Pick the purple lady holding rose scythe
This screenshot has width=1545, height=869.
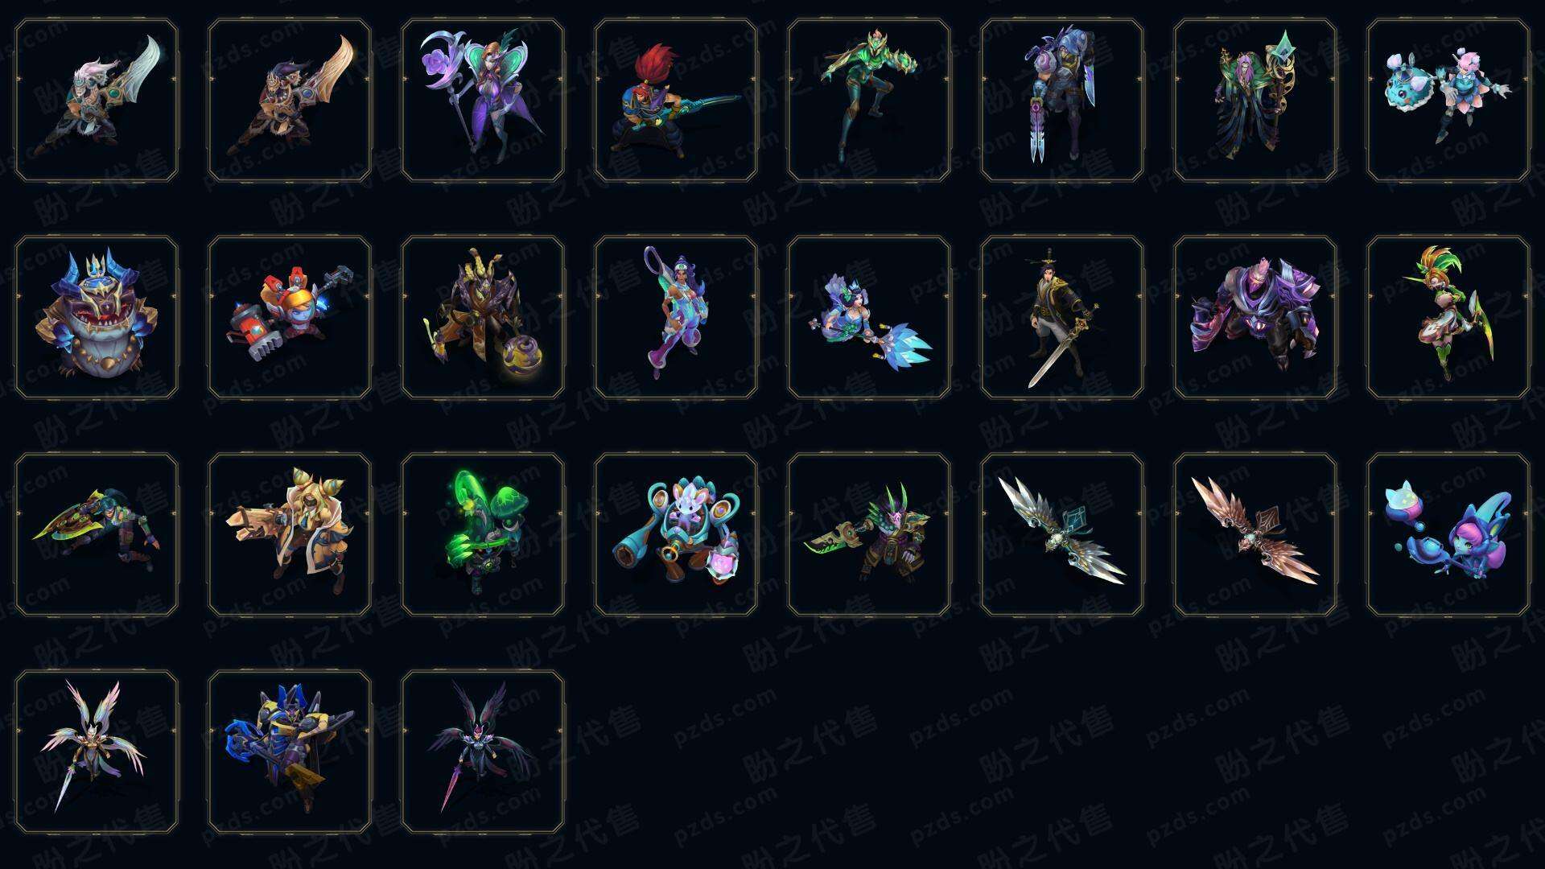point(483,101)
